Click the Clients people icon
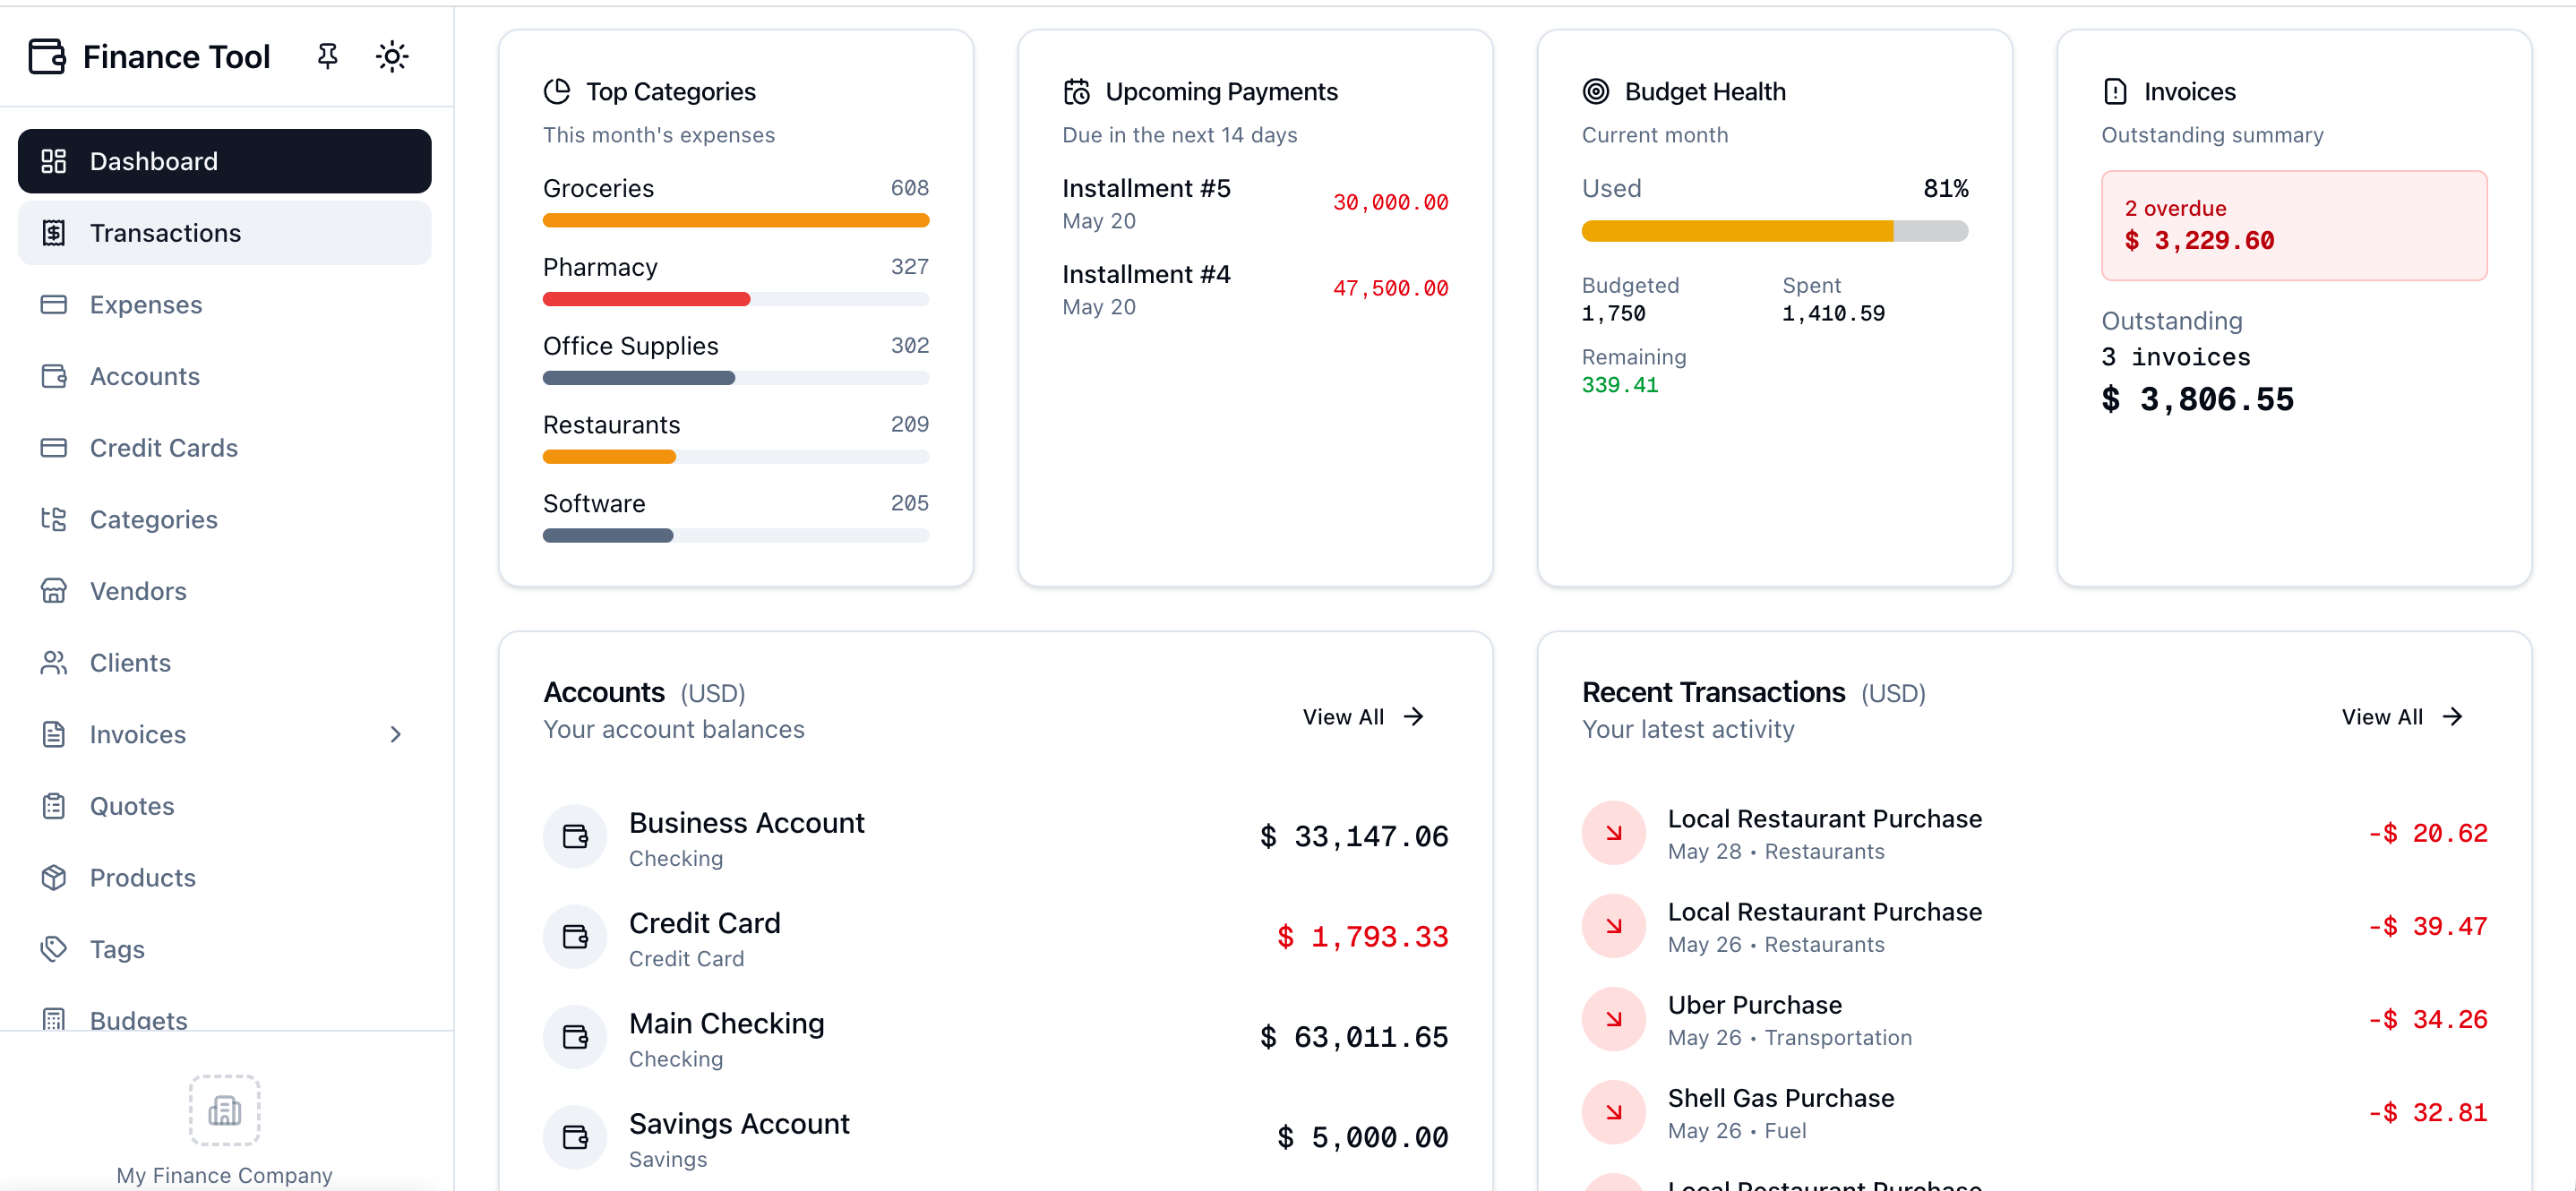 54,663
